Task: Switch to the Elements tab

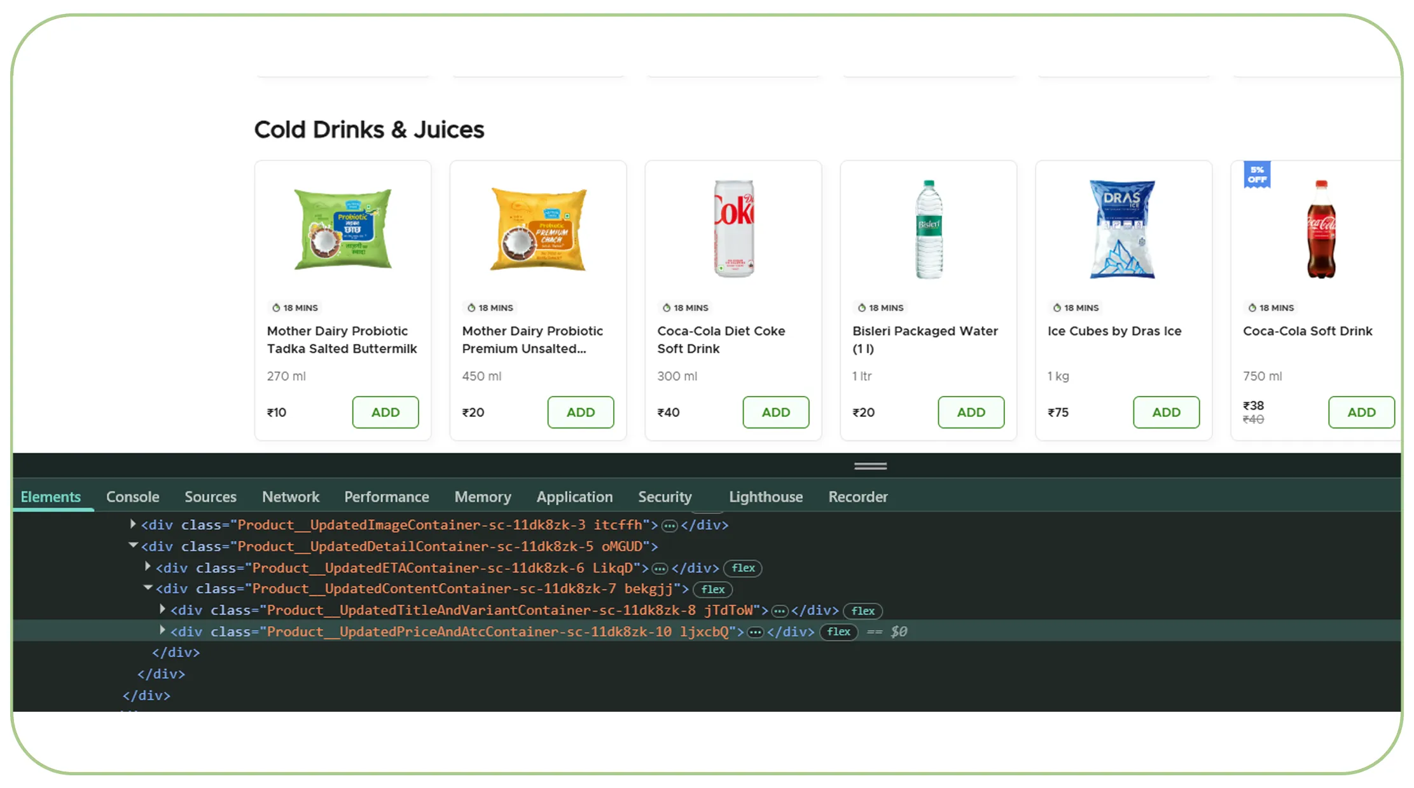Action: (x=51, y=497)
